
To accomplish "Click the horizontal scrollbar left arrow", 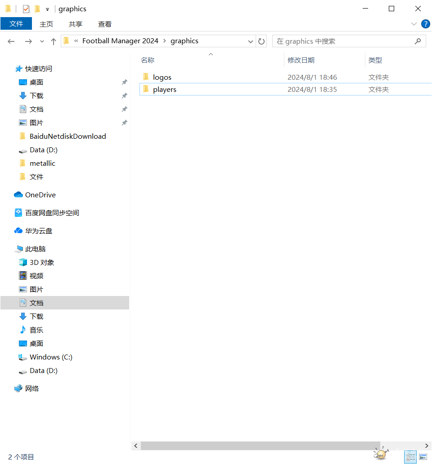I will (136, 446).
